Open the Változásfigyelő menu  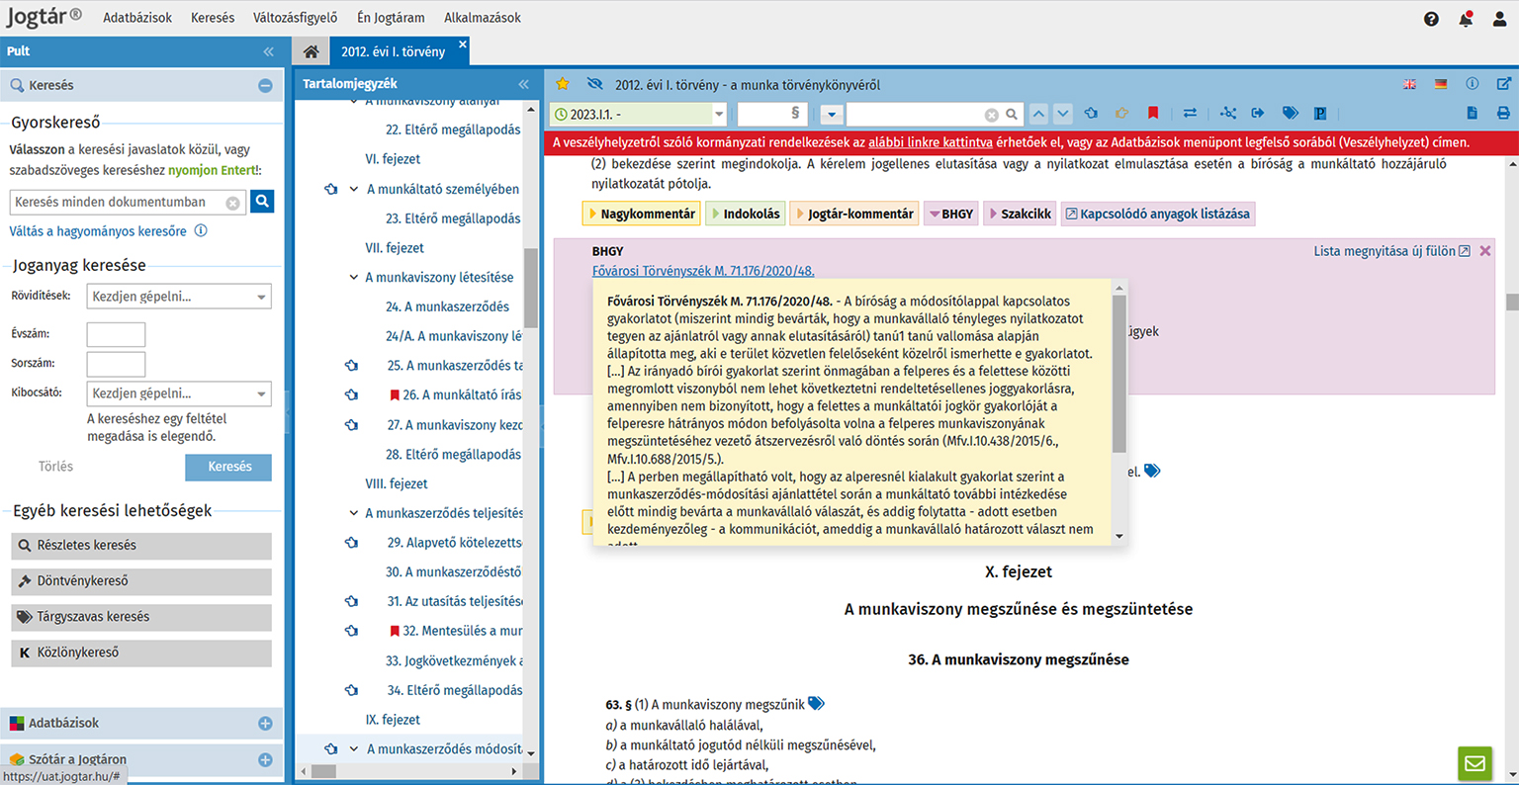pyautogui.click(x=295, y=18)
